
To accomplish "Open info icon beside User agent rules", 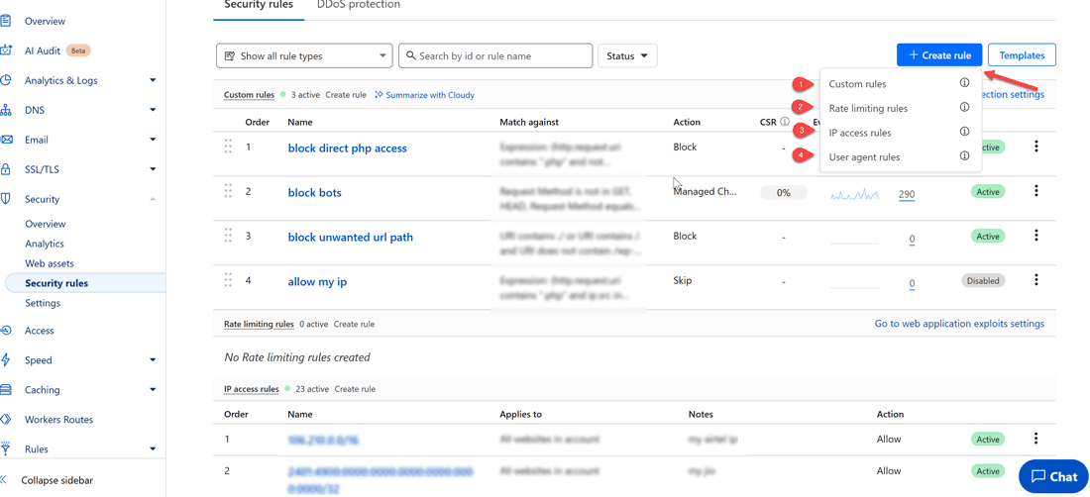I will coord(964,156).
